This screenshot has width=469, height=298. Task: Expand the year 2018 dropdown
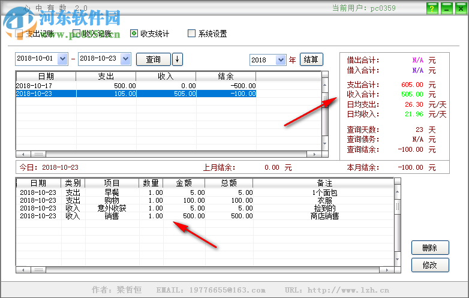[281, 60]
